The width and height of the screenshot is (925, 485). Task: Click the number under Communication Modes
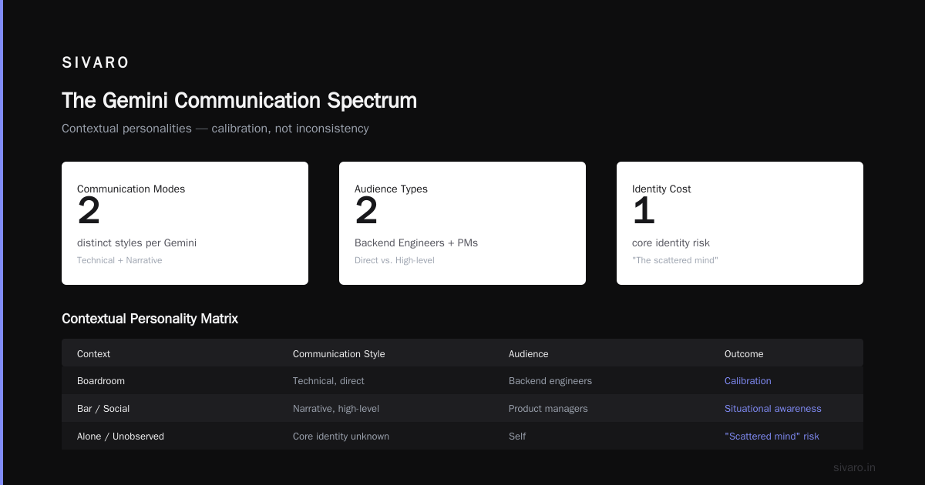point(89,212)
